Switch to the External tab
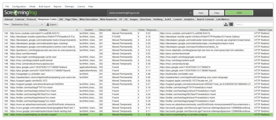The width and height of the screenshot is (276, 120). [20, 19]
